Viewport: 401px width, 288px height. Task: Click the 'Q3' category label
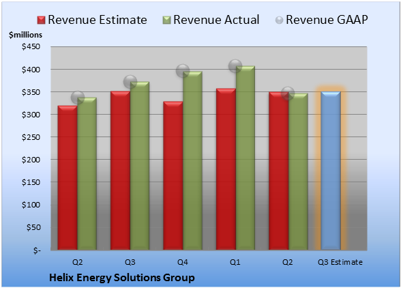click(x=130, y=262)
